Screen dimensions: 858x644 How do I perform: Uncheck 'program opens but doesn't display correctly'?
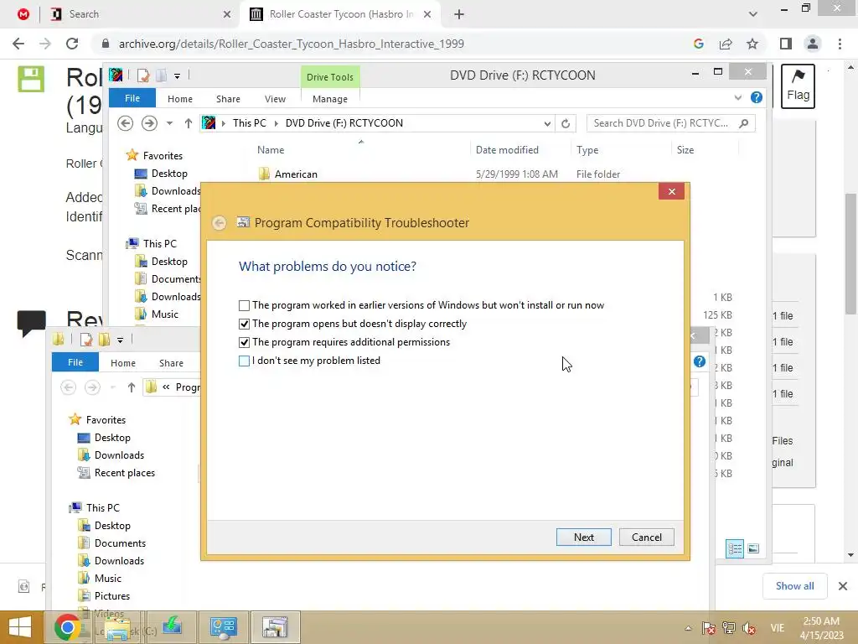coord(244,325)
